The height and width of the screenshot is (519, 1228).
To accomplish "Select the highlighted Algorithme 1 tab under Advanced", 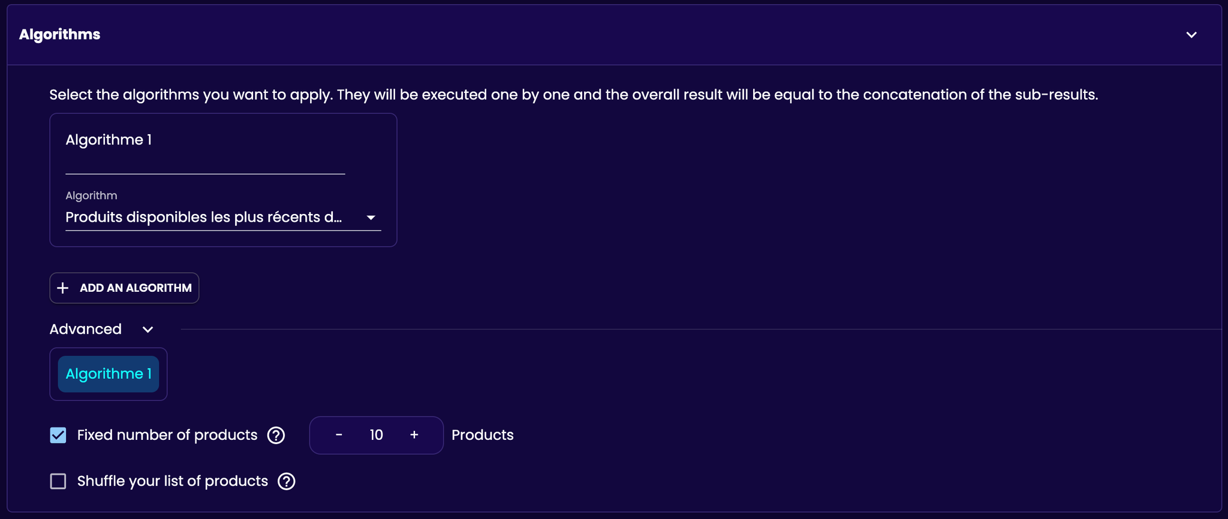I will (109, 374).
